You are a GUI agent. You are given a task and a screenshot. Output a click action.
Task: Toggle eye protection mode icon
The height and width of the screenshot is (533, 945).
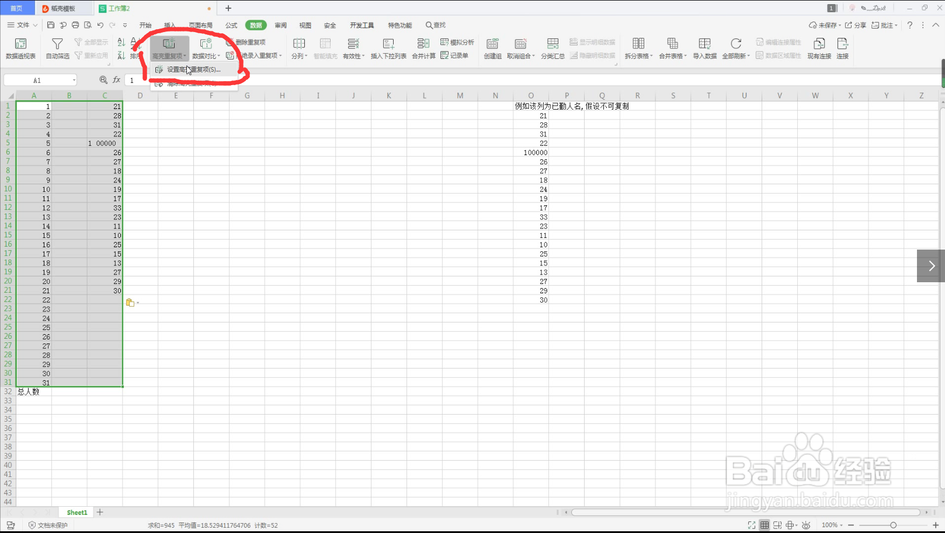[806, 525]
